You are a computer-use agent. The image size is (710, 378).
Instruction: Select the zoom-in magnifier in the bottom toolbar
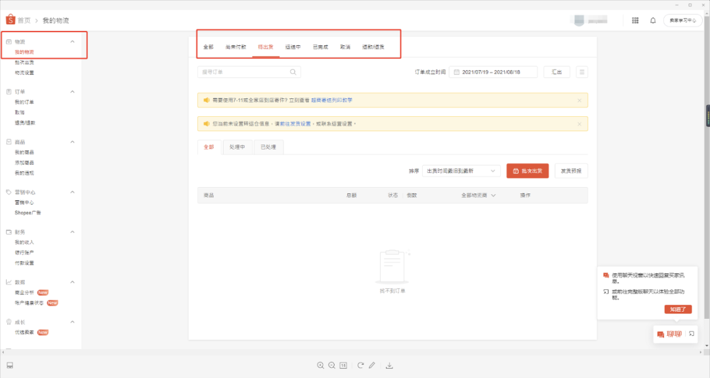tap(320, 365)
